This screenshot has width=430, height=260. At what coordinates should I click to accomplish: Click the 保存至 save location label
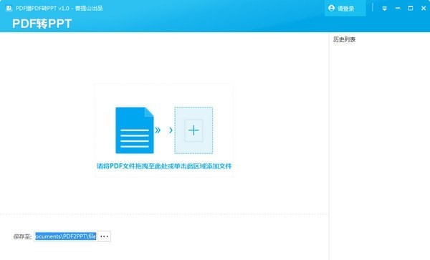coord(22,236)
